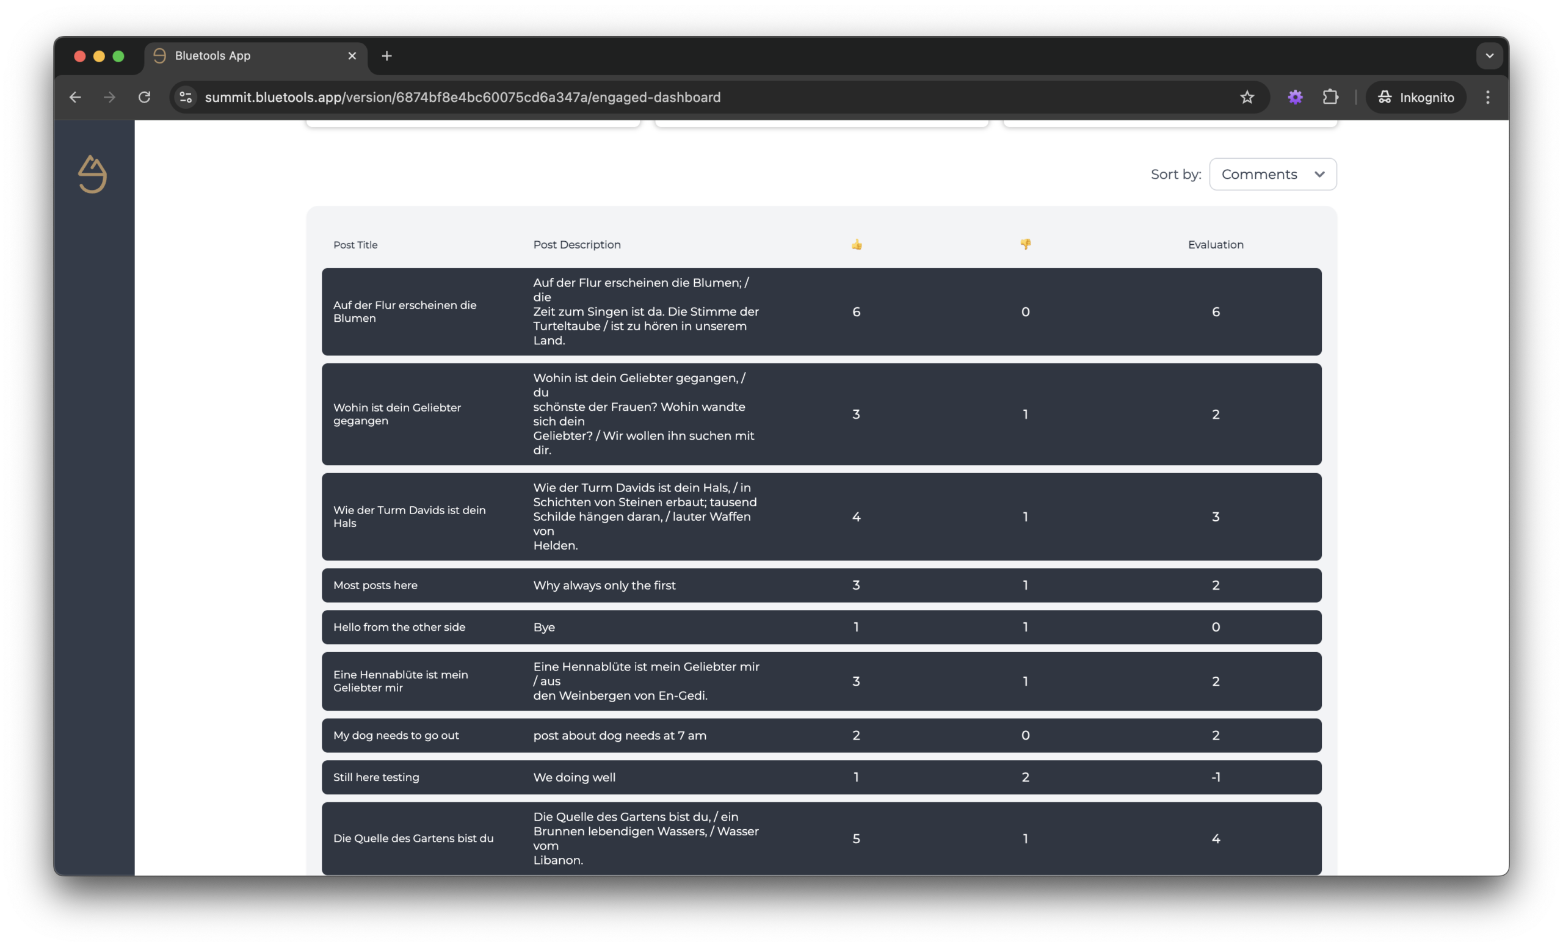Expand the tab search chevron

tap(1489, 56)
